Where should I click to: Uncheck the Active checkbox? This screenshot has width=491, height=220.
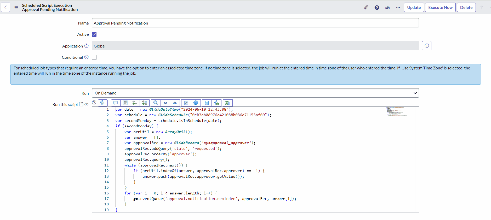coord(94,34)
